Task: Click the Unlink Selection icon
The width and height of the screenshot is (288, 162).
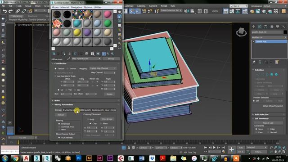Action: [23, 11]
